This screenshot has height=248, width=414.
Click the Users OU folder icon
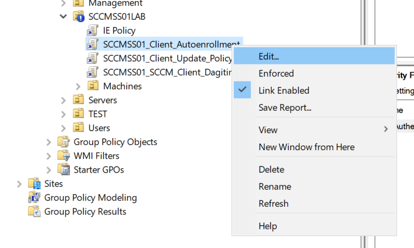click(78, 127)
